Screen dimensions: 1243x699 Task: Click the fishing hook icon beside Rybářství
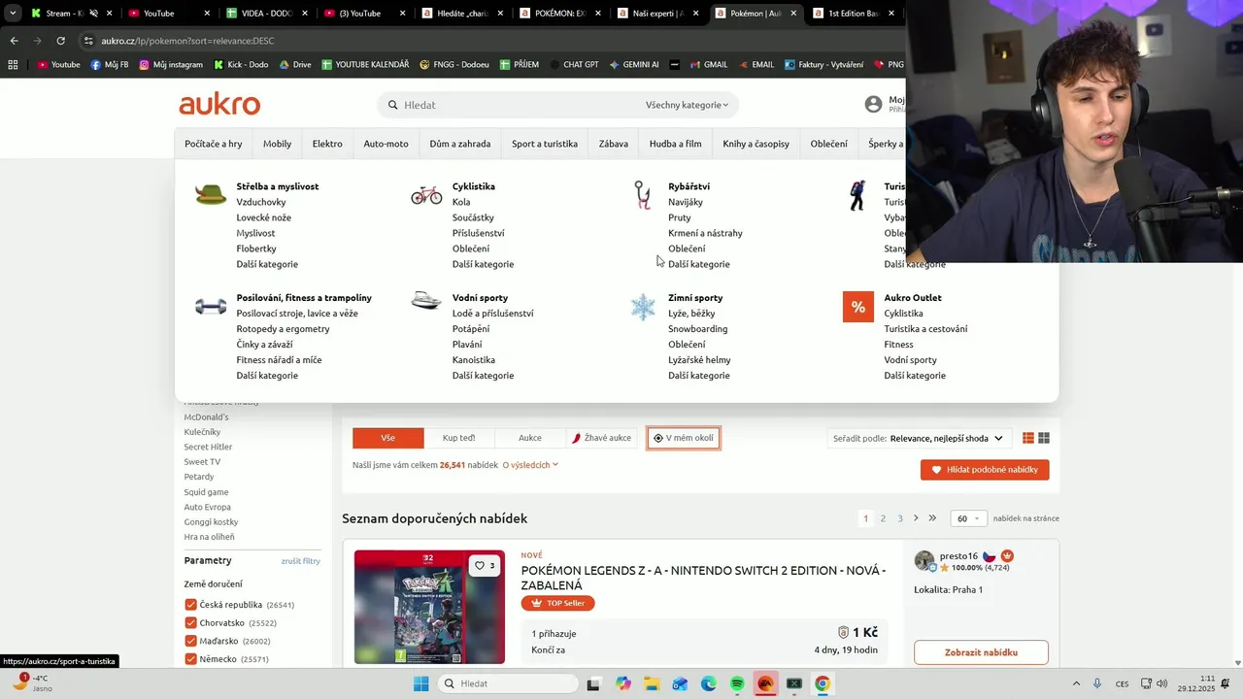pyautogui.click(x=642, y=194)
